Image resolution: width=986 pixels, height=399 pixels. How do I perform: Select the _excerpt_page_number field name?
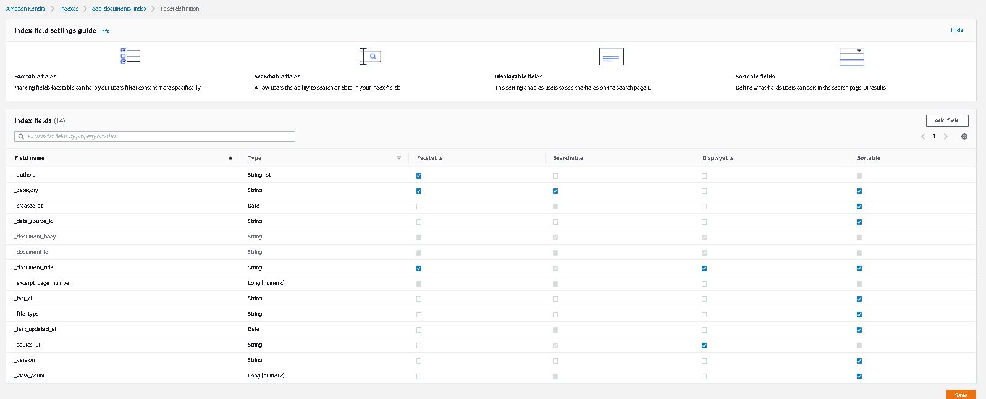[x=43, y=283]
